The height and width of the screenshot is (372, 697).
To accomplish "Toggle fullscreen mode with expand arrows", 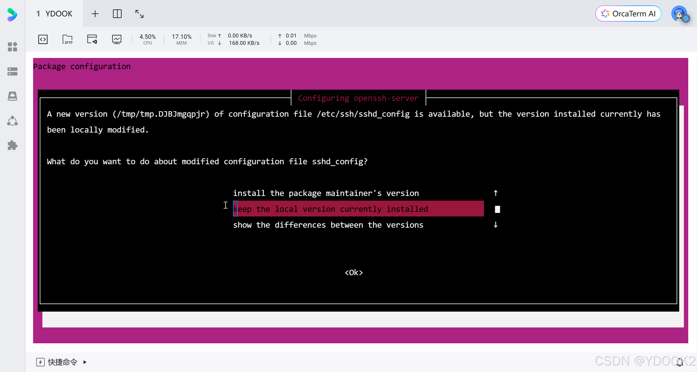I will (x=139, y=13).
